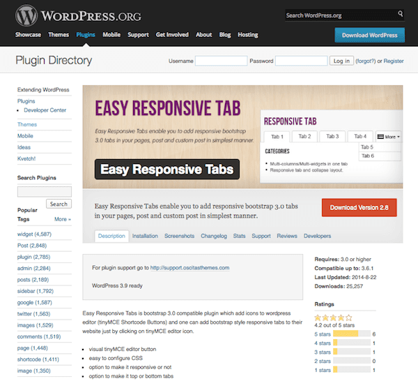Viewport: 418px width, 381px height.
Task: Switch to the Installation tab
Action: tap(145, 236)
